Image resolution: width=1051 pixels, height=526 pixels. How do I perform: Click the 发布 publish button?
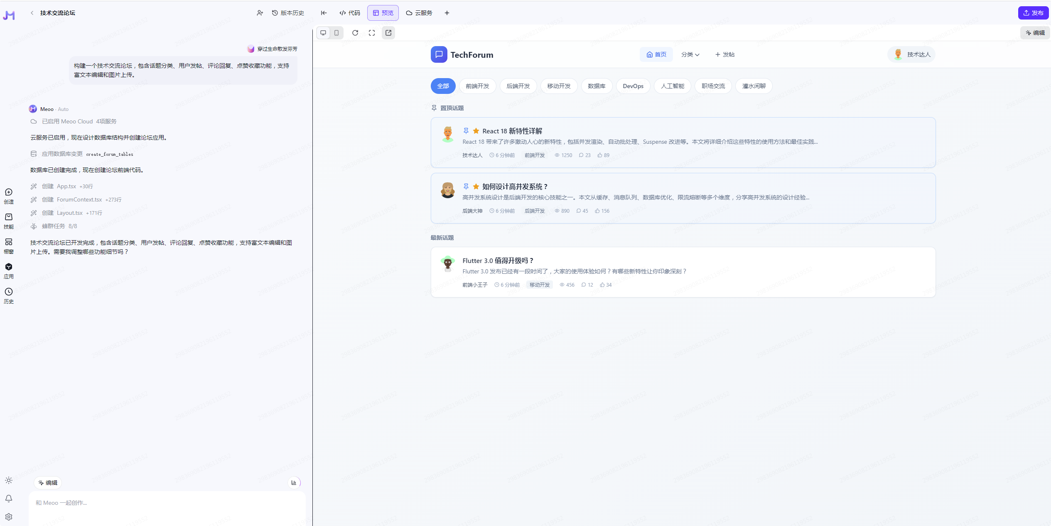click(x=1033, y=13)
